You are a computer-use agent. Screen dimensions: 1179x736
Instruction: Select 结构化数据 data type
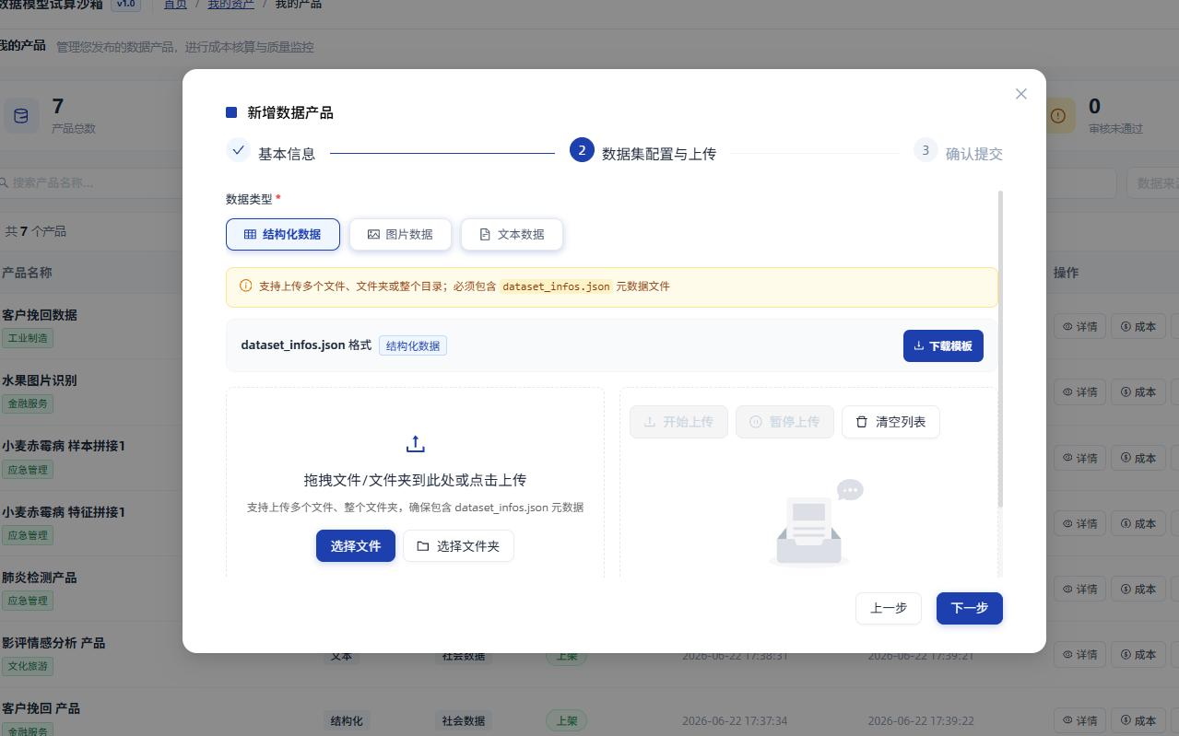283,234
